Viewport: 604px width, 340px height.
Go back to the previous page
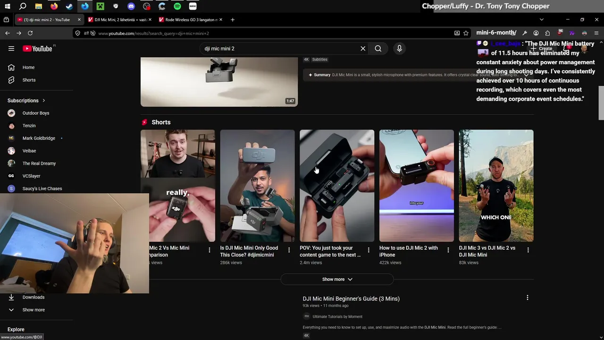point(8,33)
